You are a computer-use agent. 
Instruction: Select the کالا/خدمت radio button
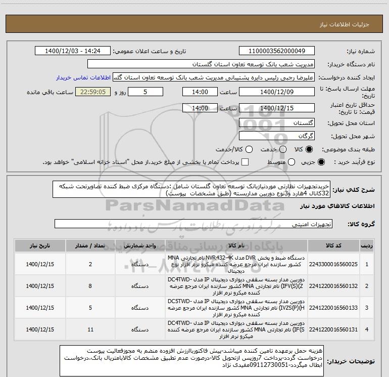[249, 149]
